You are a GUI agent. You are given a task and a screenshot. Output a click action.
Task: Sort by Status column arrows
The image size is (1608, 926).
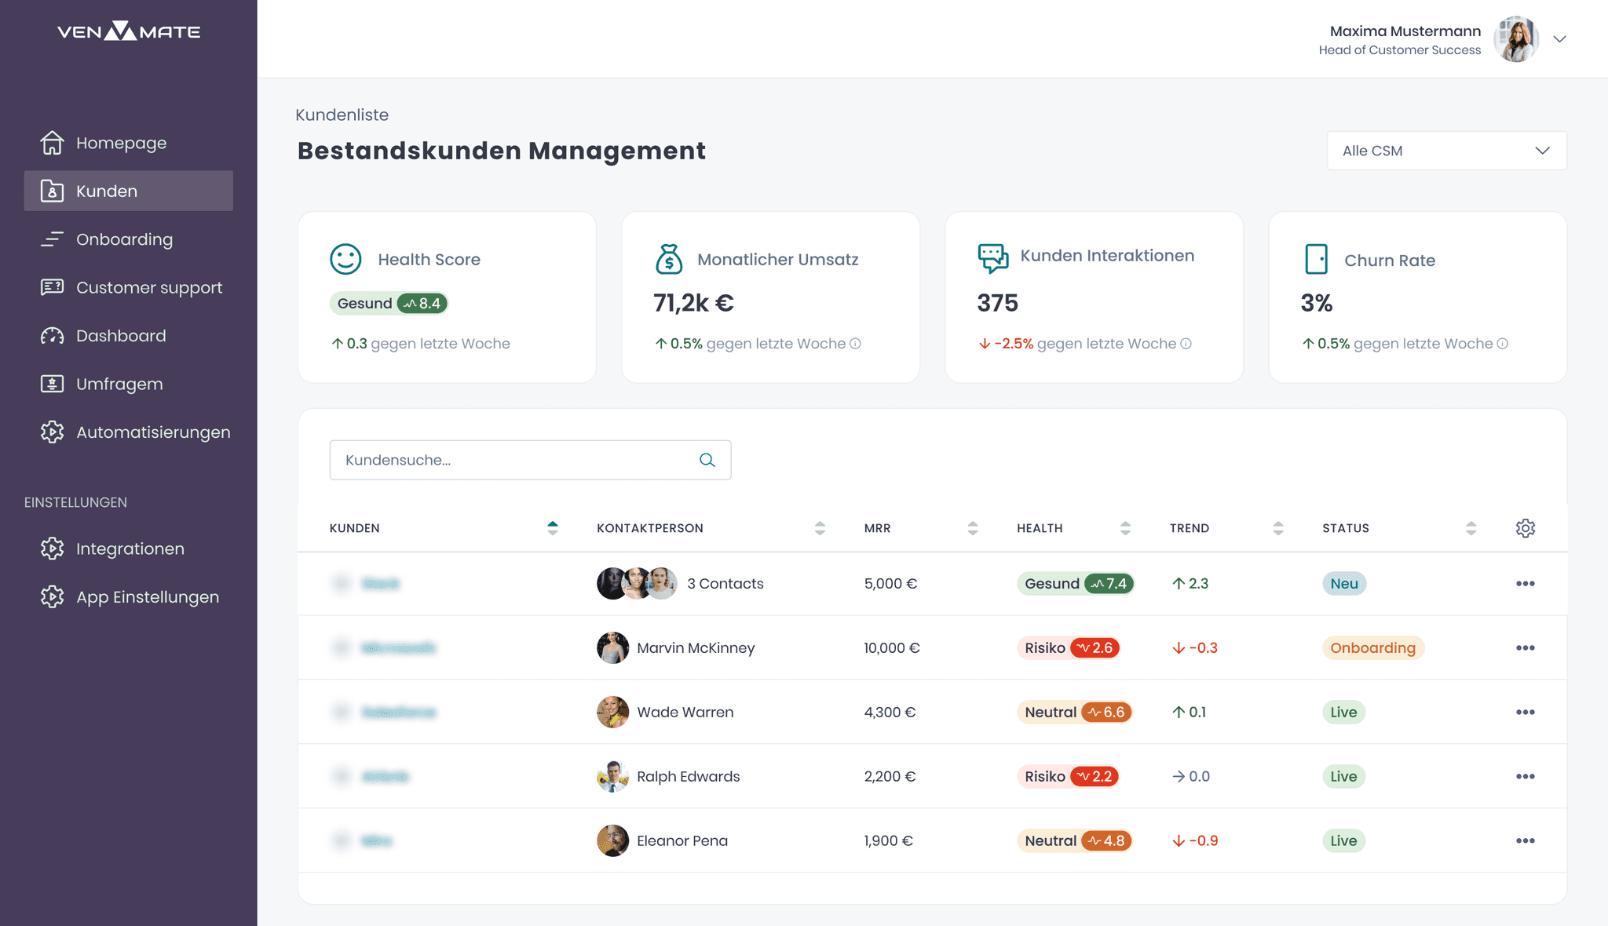[1471, 528]
